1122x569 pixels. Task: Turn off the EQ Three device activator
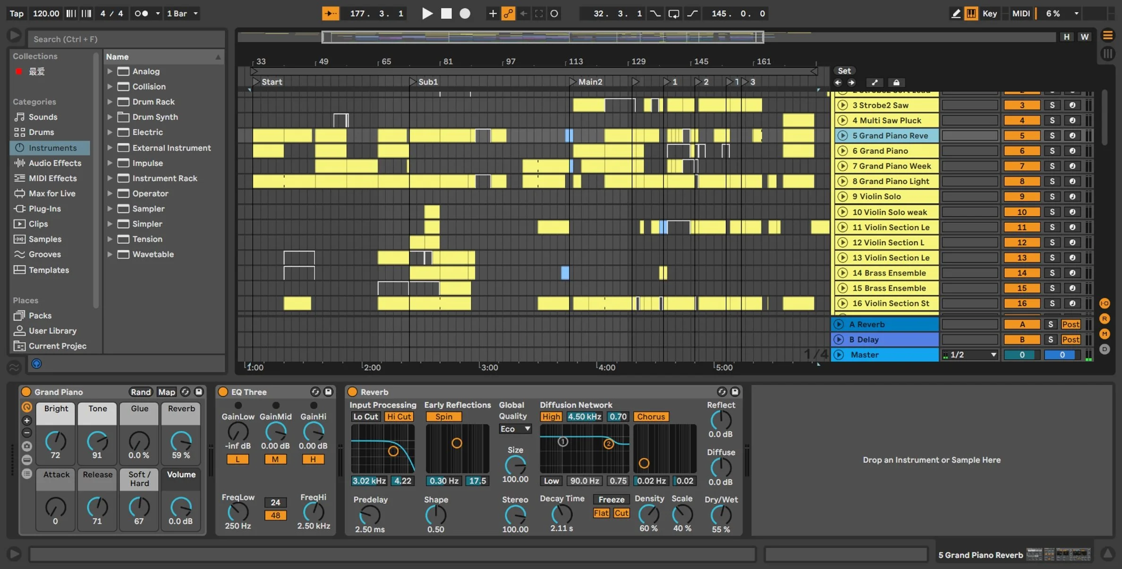coord(223,392)
